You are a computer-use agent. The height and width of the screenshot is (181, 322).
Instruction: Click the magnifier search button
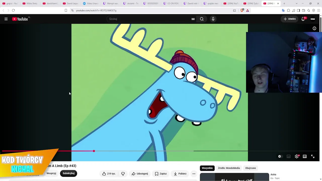[202, 19]
